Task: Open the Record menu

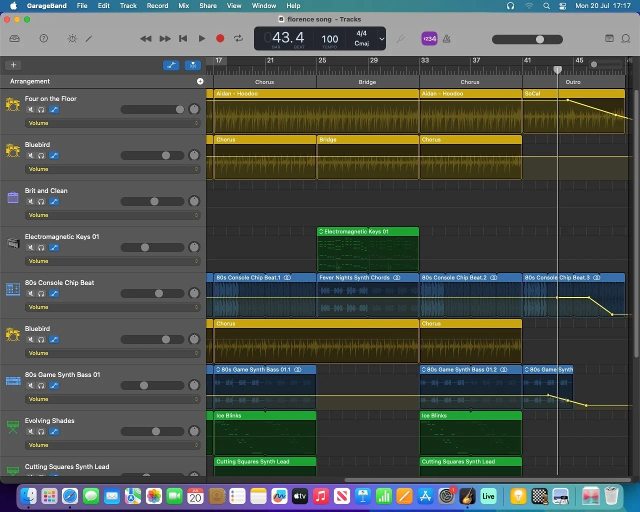Action: (157, 6)
